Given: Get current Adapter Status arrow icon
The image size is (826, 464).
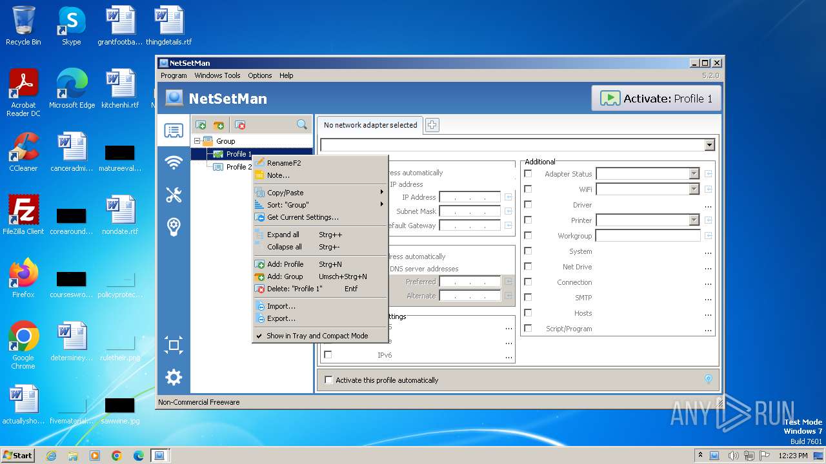Looking at the screenshot, I should coord(708,174).
